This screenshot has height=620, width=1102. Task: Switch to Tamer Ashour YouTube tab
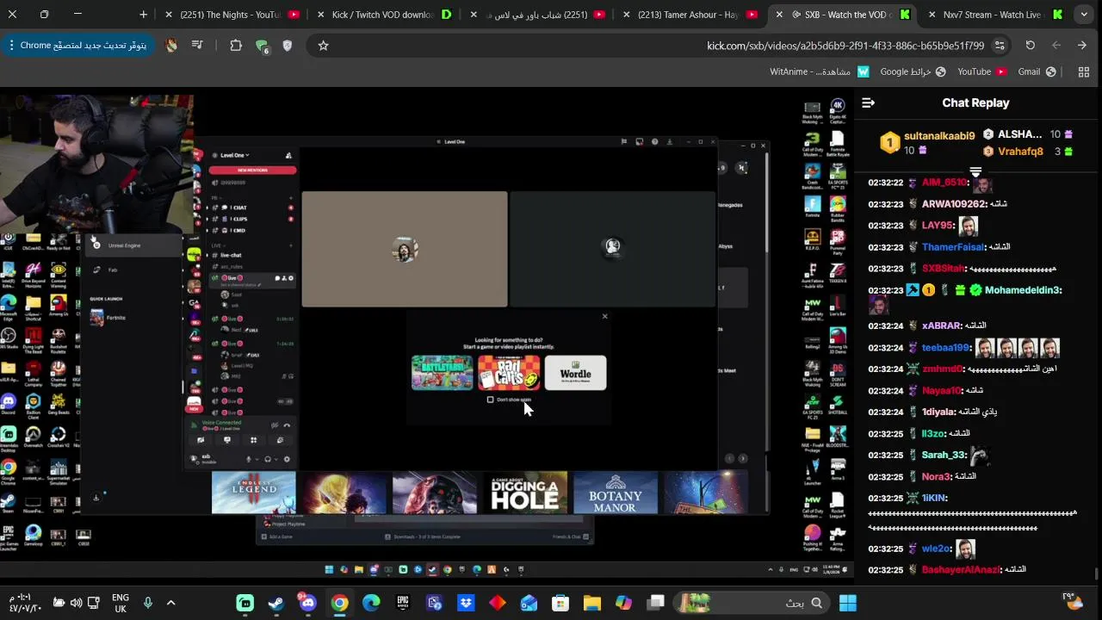pos(689,15)
